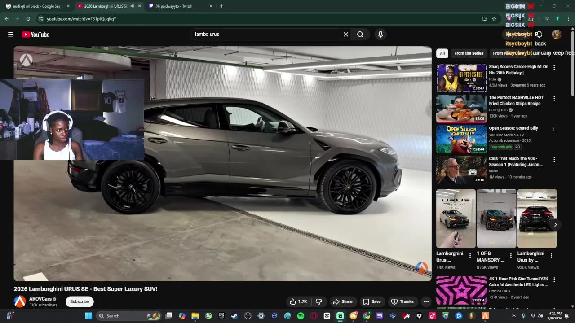Open Epic Games Launcher from taskbar
This screenshot has width=575, height=323.
pyautogui.click(x=221, y=316)
